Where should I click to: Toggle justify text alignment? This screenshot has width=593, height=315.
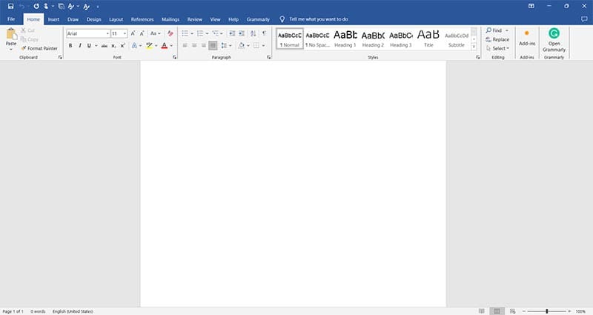(213, 46)
